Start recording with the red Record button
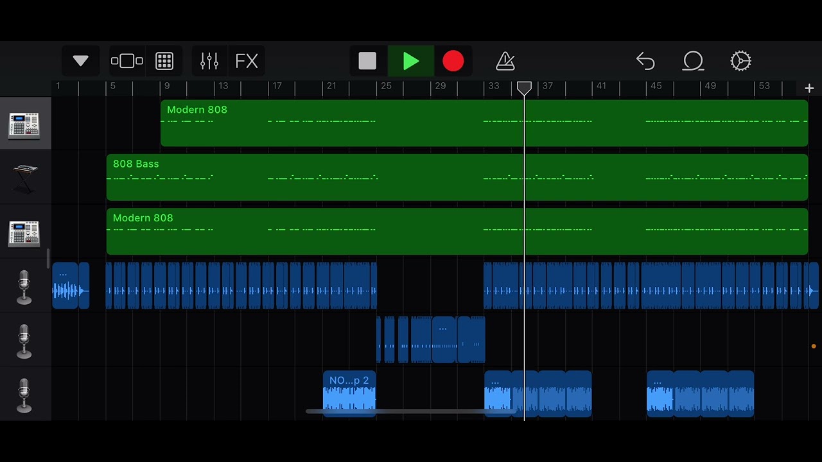The height and width of the screenshot is (462, 822). [453, 61]
